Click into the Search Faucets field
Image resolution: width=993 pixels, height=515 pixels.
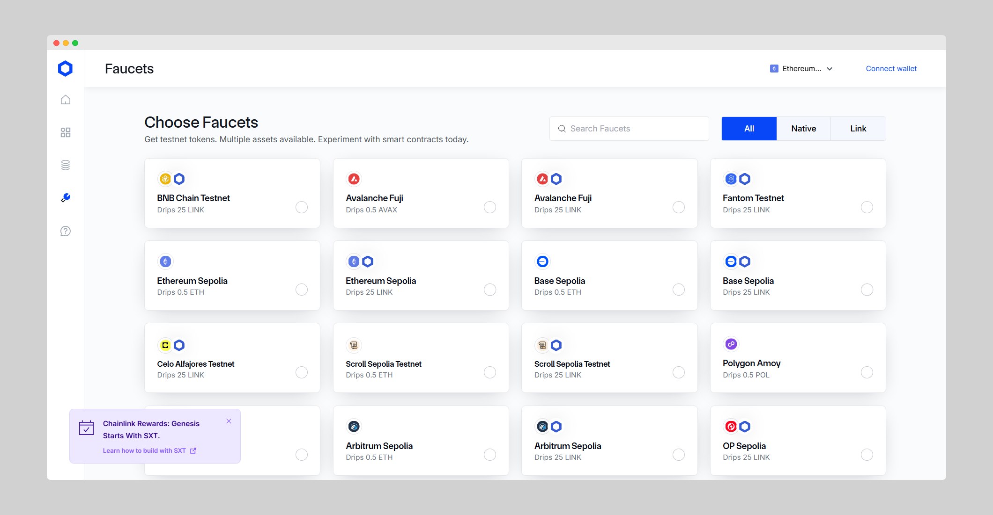point(629,129)
